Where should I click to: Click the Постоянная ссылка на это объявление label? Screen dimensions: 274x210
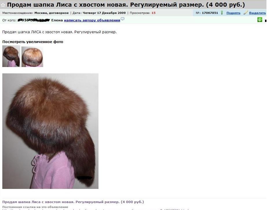click(x=35, y=207)
